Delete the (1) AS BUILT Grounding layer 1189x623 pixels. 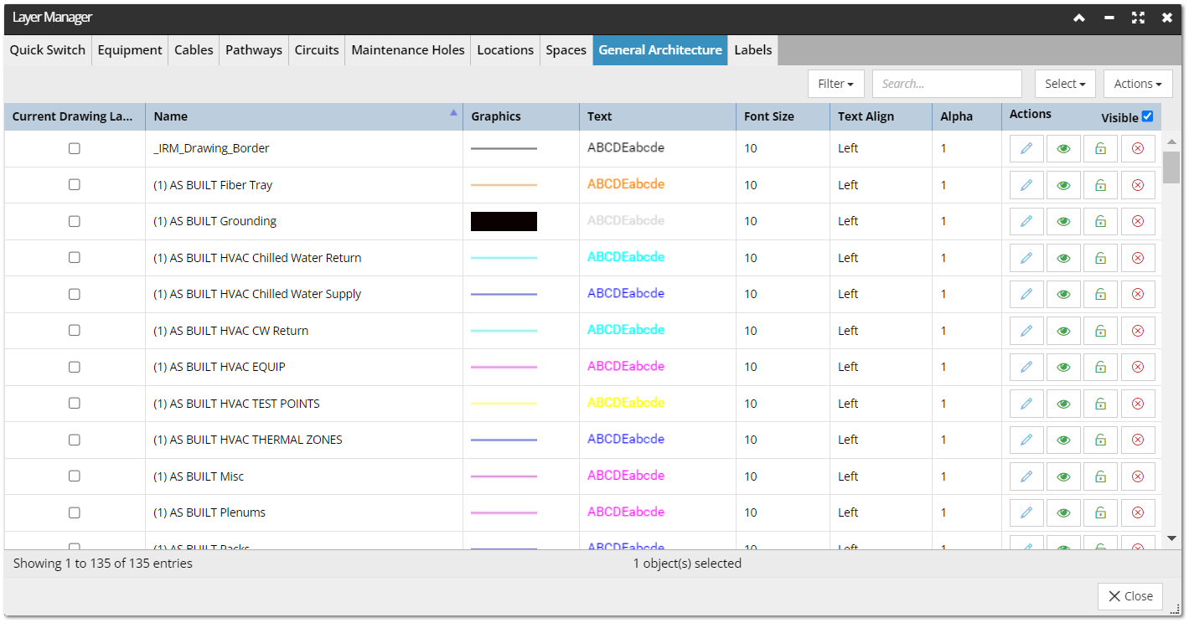click(x=1138, y=221)
